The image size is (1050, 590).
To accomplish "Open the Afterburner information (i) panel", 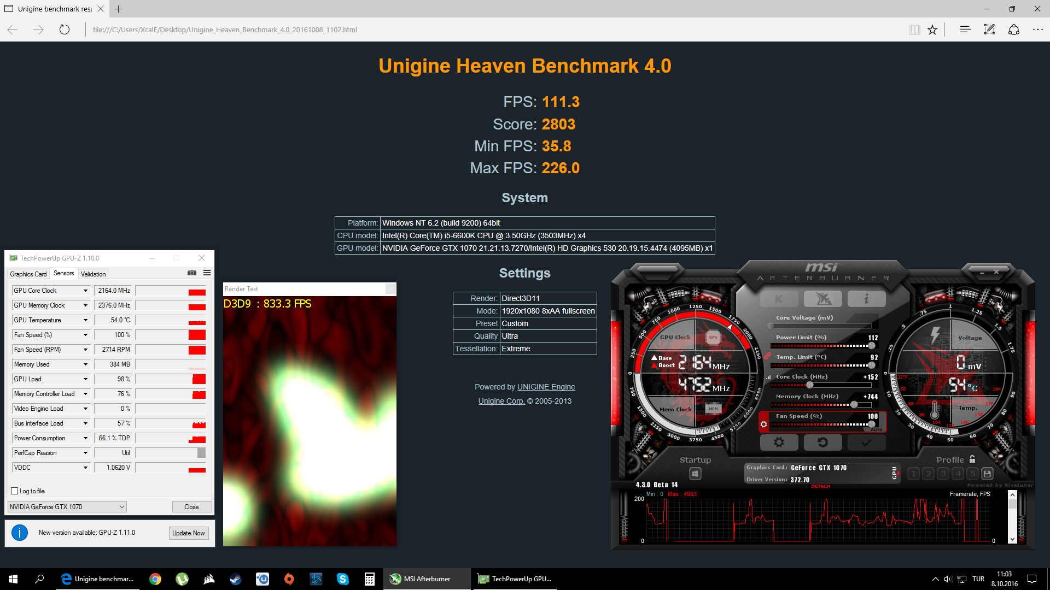I will tap(866, 299).
